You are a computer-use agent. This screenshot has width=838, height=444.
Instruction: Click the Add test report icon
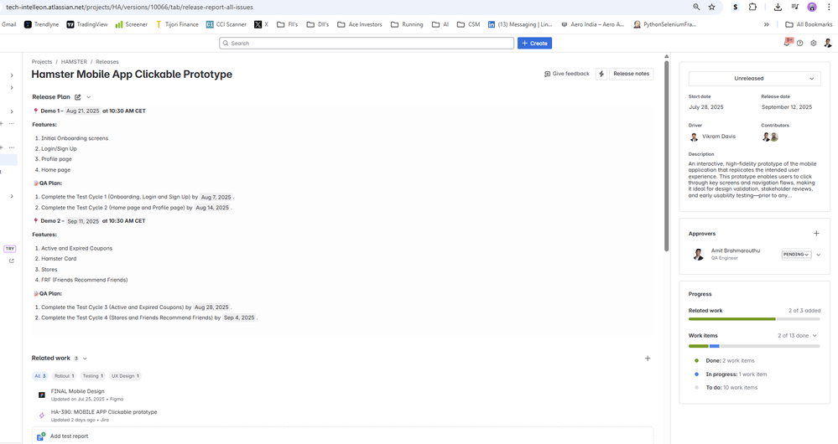tap(41, 436)
